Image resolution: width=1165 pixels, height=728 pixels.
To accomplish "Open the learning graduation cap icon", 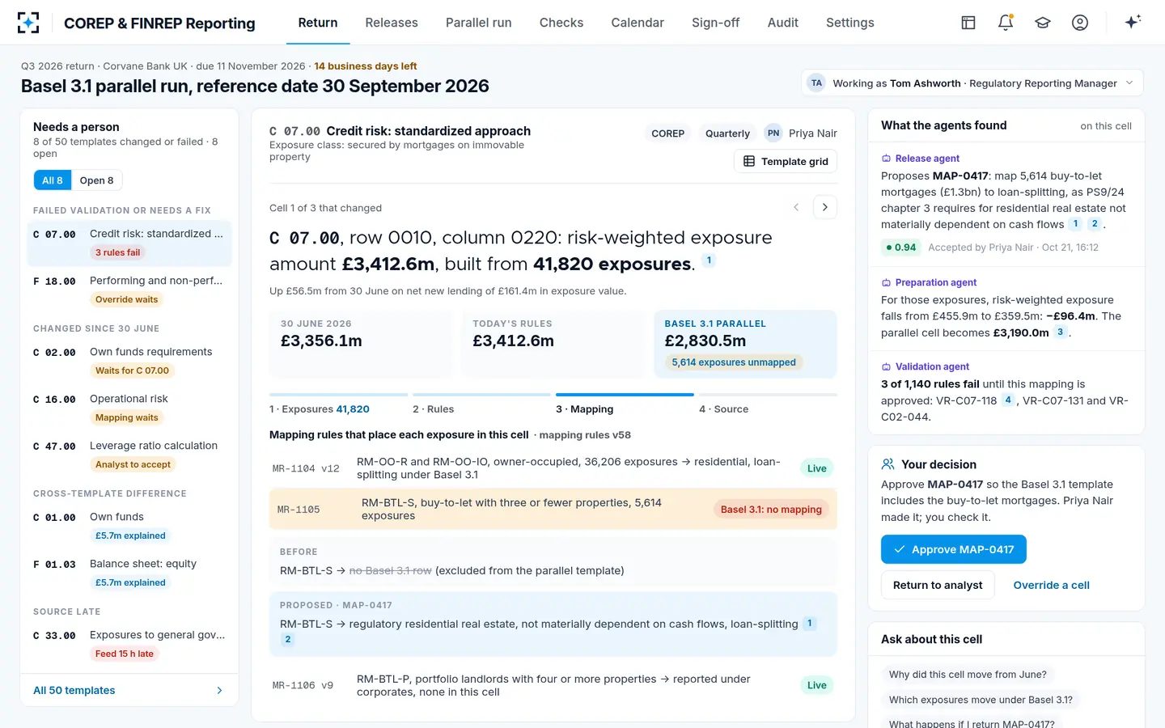I will click(x=1043, y=23).
